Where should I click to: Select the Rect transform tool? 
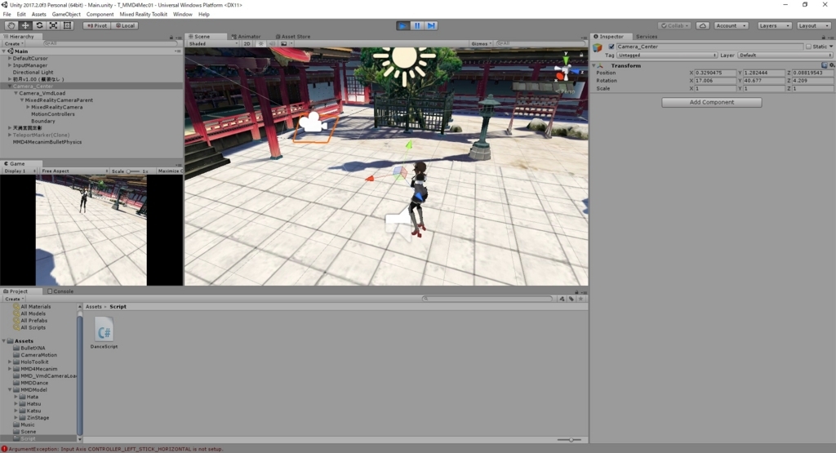tap(68, 25)
